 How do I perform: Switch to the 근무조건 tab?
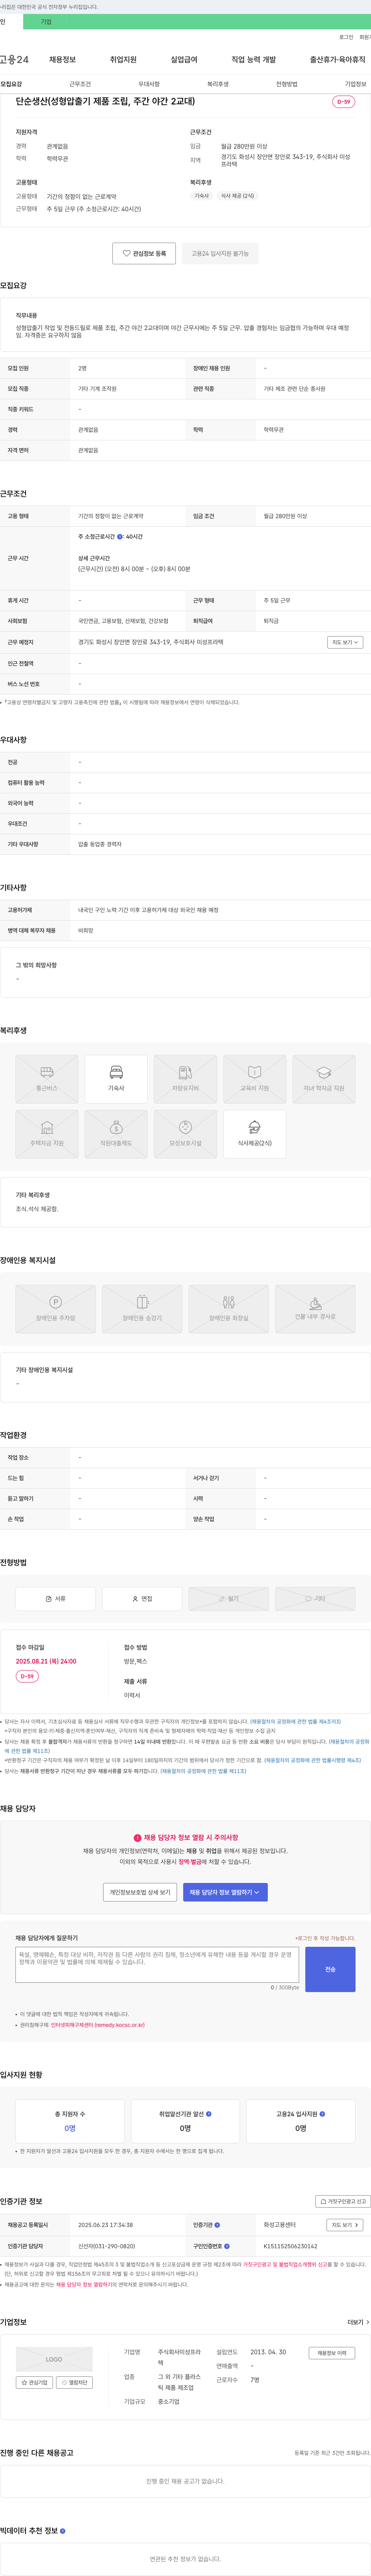point(80,84)
